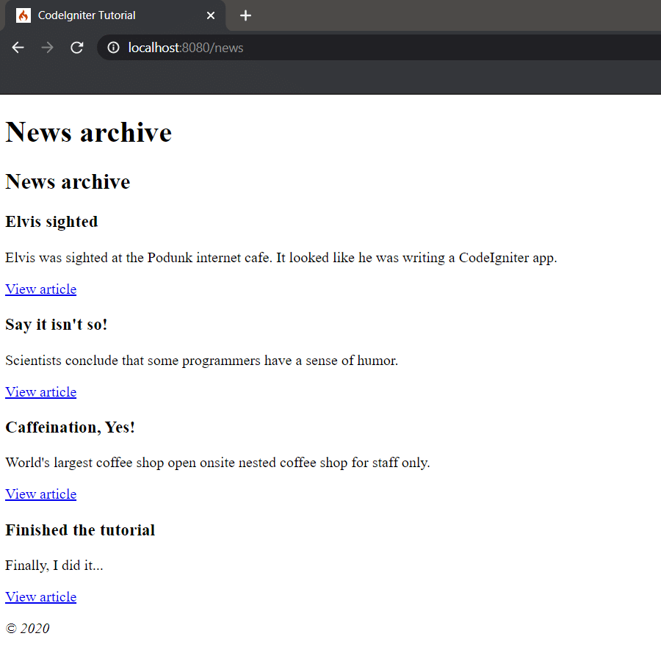Click the News archive page heading
This screenshot has height=661, width=661.
pyautogui.click(x=88, y=132)
